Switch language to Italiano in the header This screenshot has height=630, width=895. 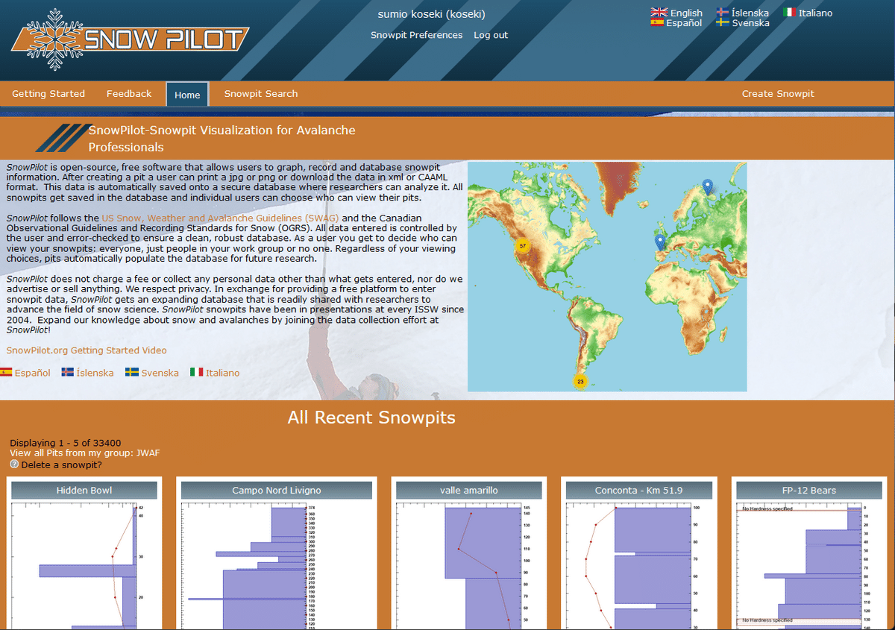[x=816, y=13]
